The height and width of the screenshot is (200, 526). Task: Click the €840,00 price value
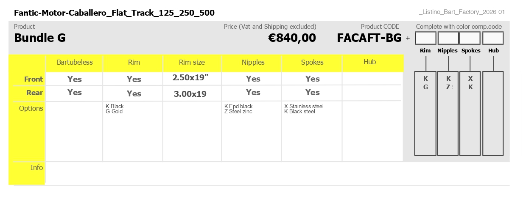(x=292, y=38)
